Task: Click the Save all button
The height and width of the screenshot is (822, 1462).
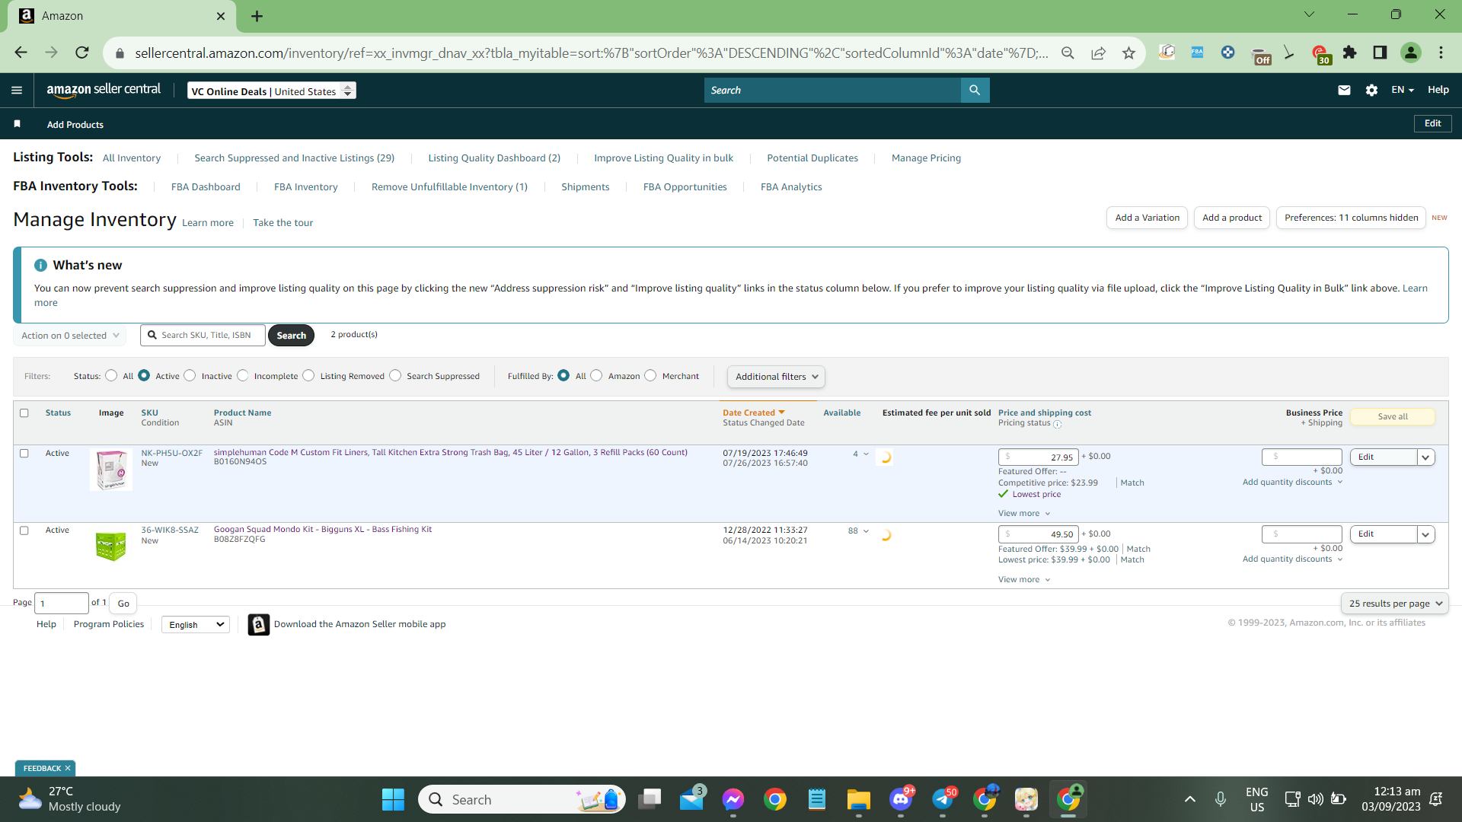Action: pos(1393,417)
